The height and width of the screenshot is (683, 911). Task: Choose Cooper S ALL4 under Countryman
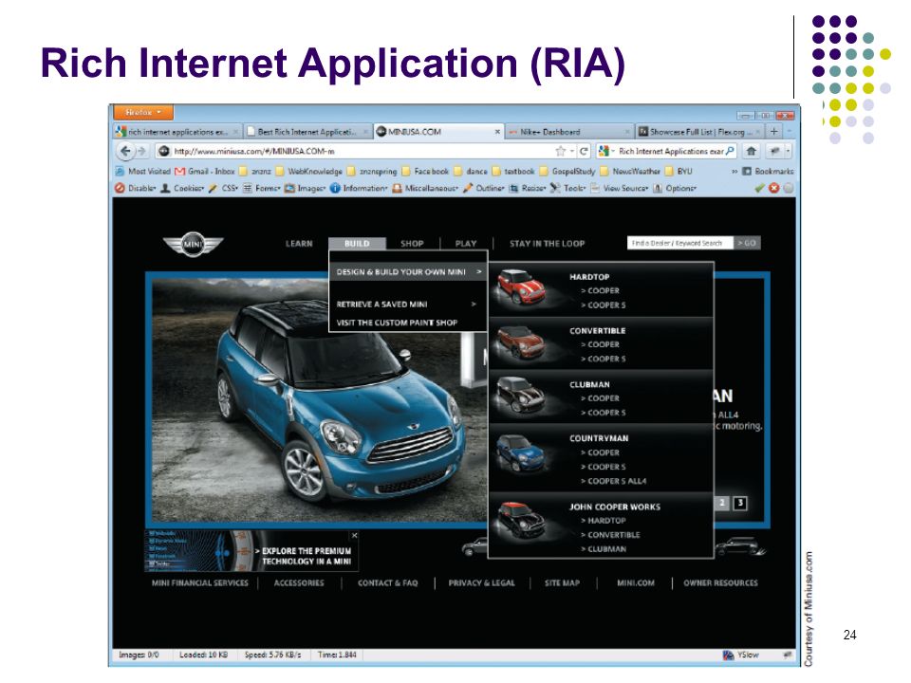click(x=614, y=481)
